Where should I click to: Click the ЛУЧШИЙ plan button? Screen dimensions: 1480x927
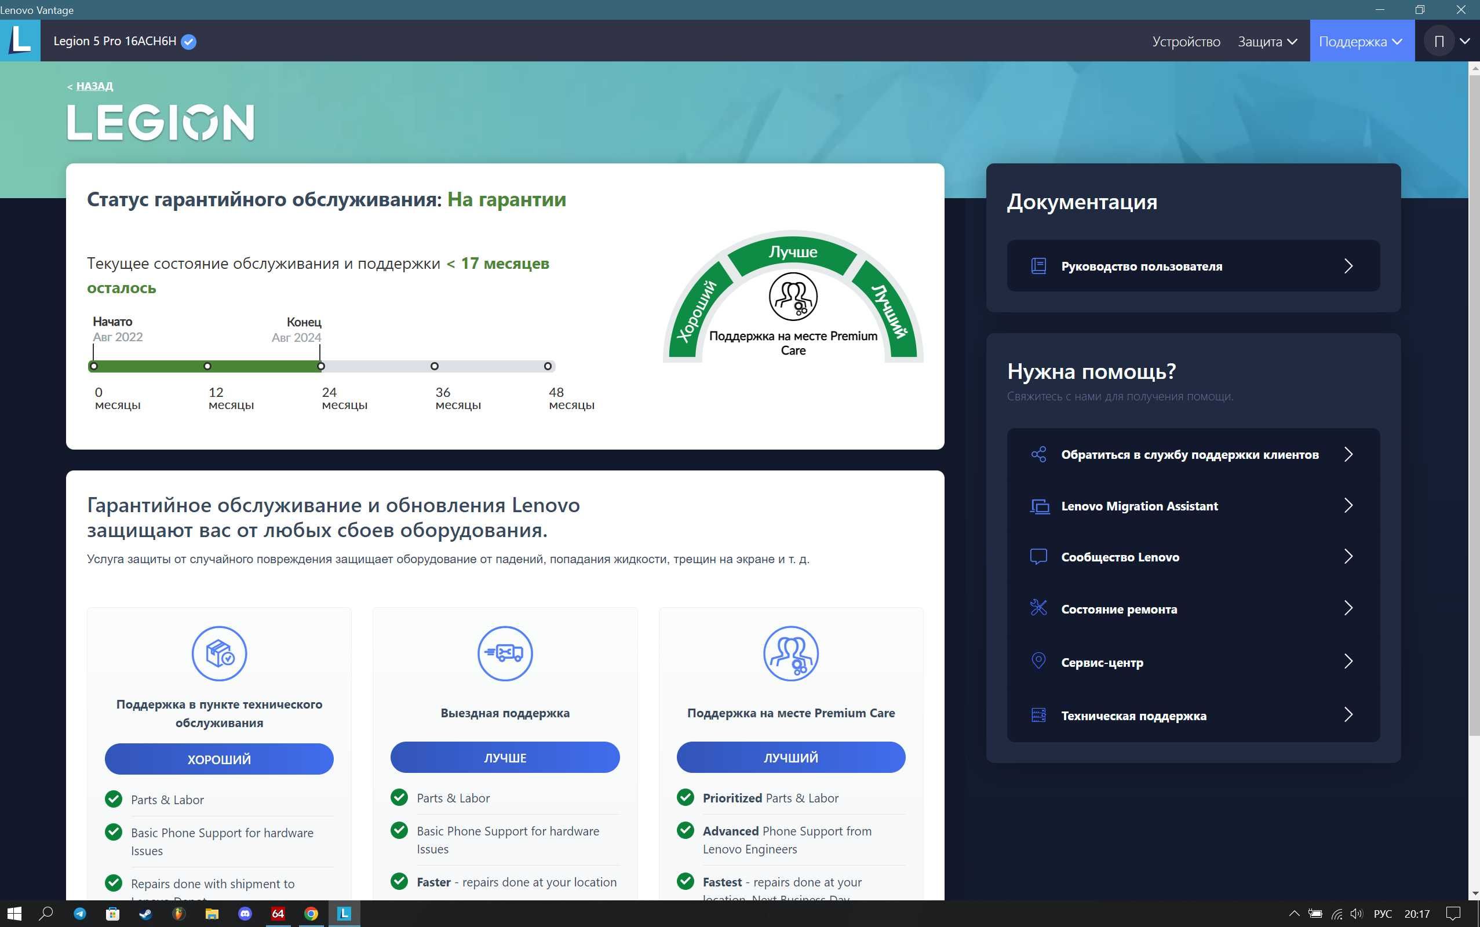pos(791,757)
